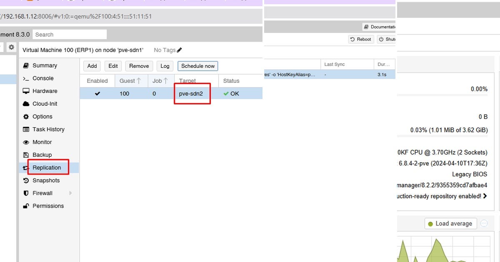The image size is (500, 262).
Task: Open the Documentation book icon
Action: point(367,27)
